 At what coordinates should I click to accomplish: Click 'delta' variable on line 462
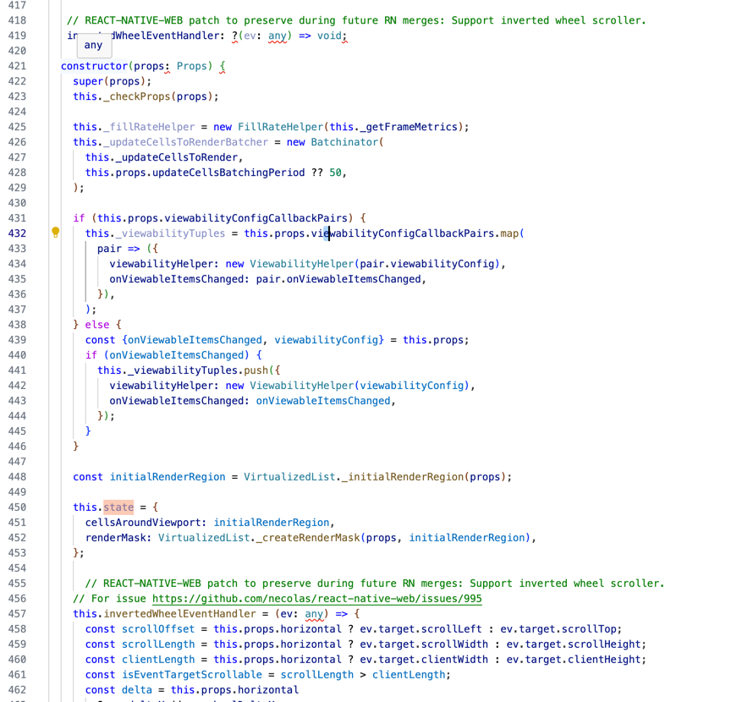[136, 690]
